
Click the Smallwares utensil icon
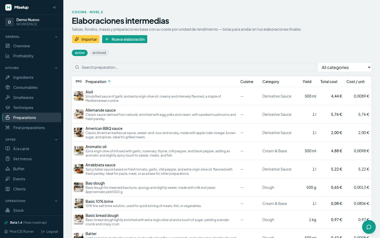[8, 98]
